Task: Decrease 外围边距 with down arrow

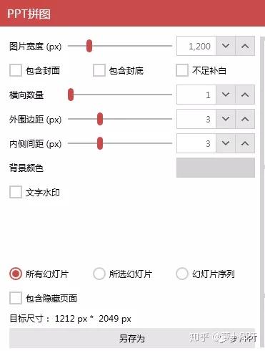Action: [x=226, y=119]
